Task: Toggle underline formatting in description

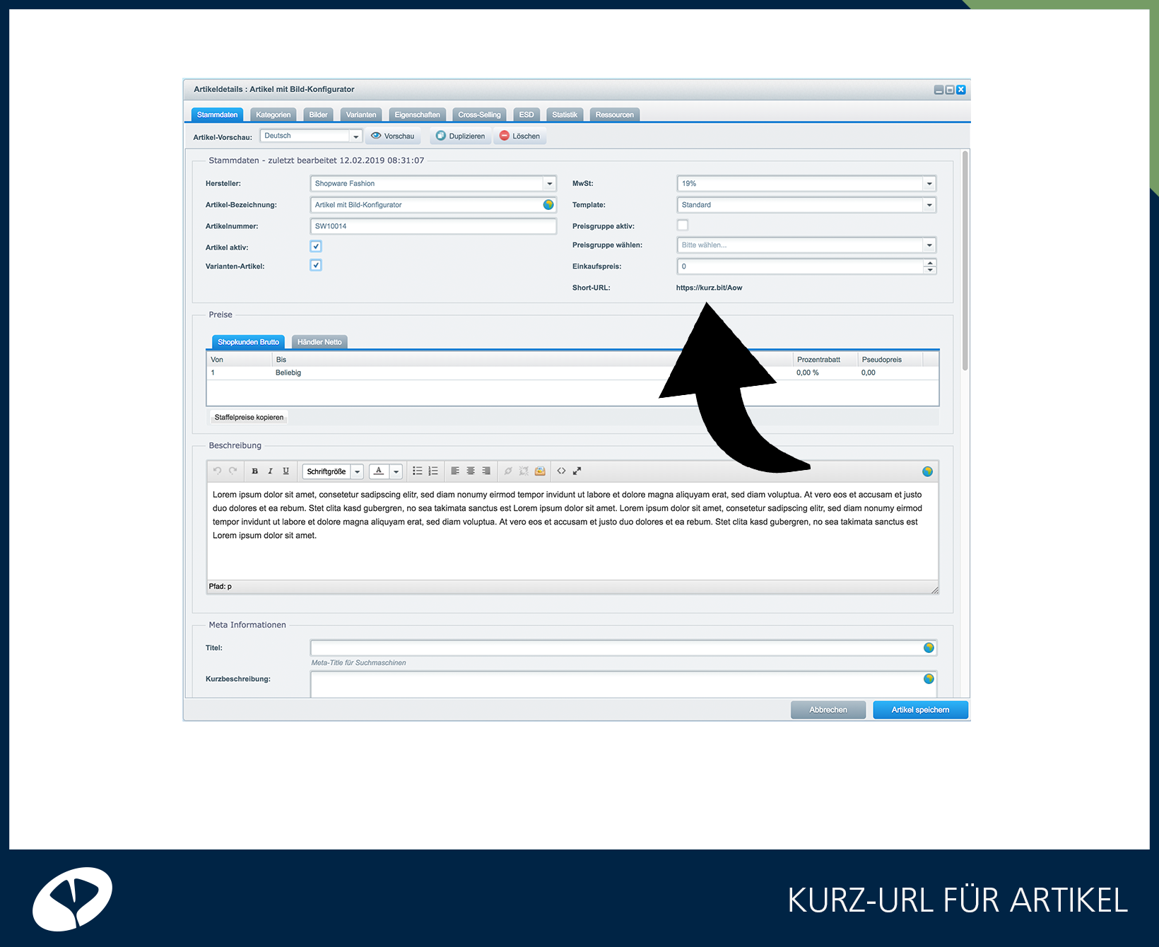Action: [x=286, y=471]
